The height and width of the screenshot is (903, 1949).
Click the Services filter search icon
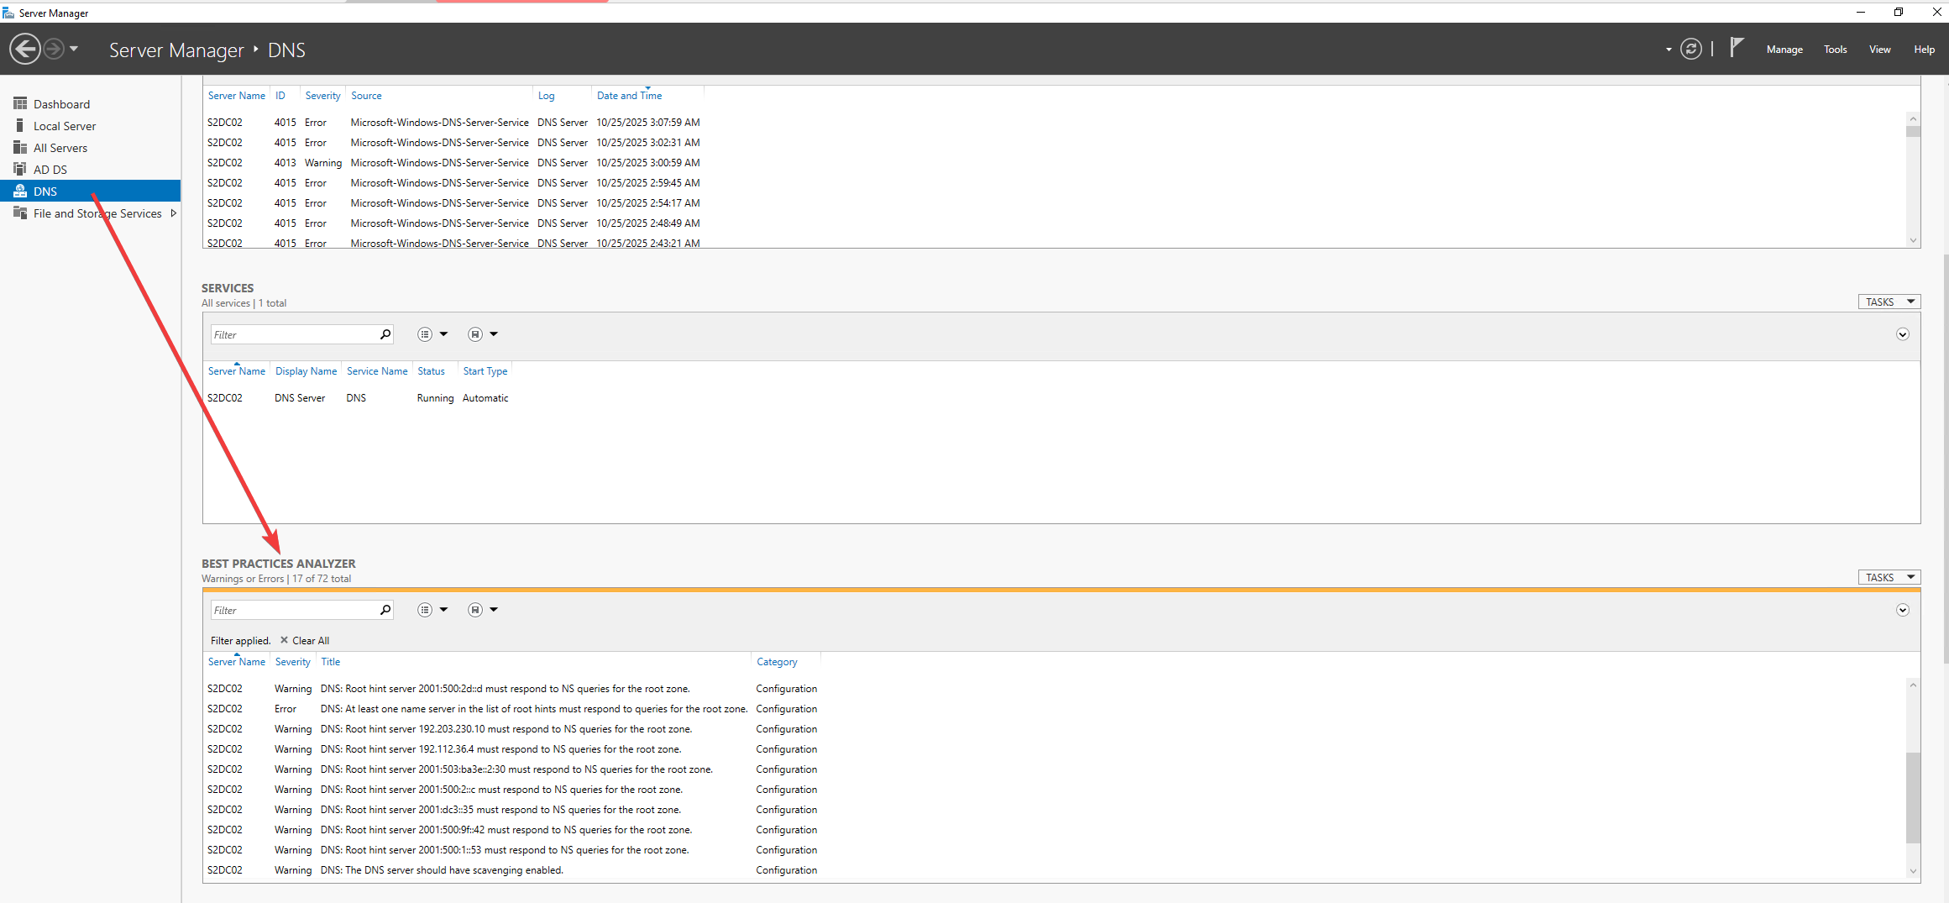(x=385, y=334)
